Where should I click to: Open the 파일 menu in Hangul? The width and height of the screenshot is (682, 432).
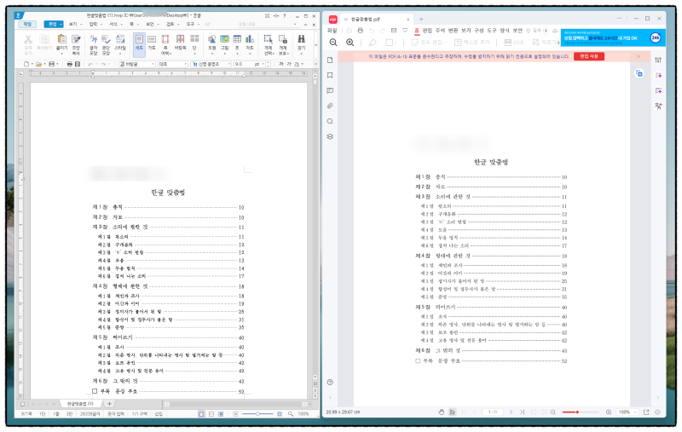[27, 25]
